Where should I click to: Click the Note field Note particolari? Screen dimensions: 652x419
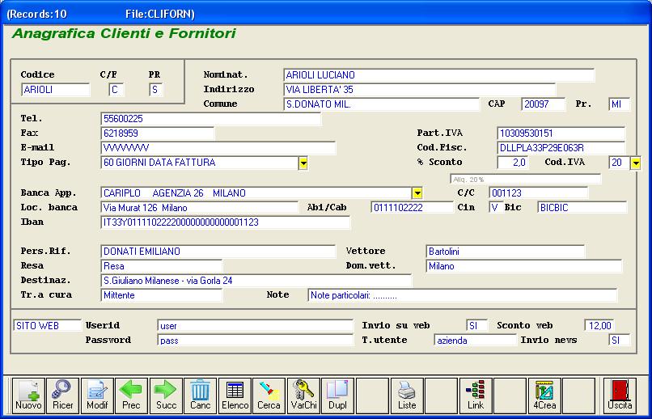coord(463,295)
